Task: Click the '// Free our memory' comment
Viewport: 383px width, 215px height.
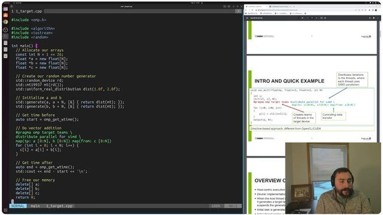Action: point(35,180)
